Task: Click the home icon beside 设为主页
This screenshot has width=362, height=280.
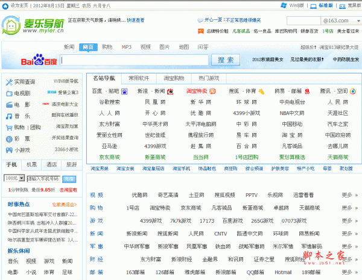Action: (x=5, y=6)
